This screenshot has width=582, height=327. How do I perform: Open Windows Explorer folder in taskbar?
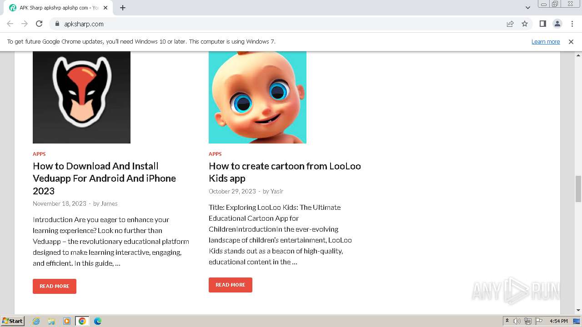pos(51,321)
